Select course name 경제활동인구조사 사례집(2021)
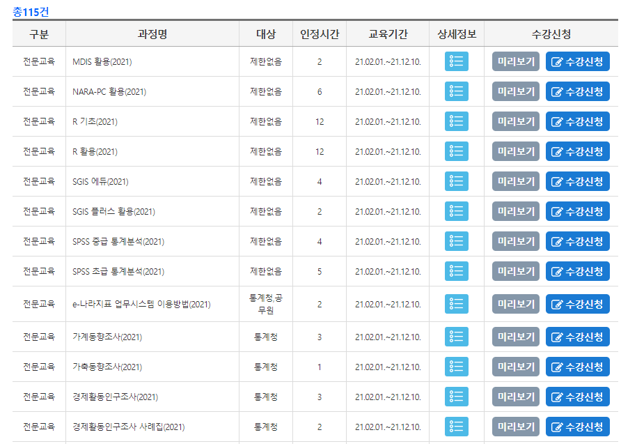Viewport: 621px width, 444px height. (x=129, y=427)
